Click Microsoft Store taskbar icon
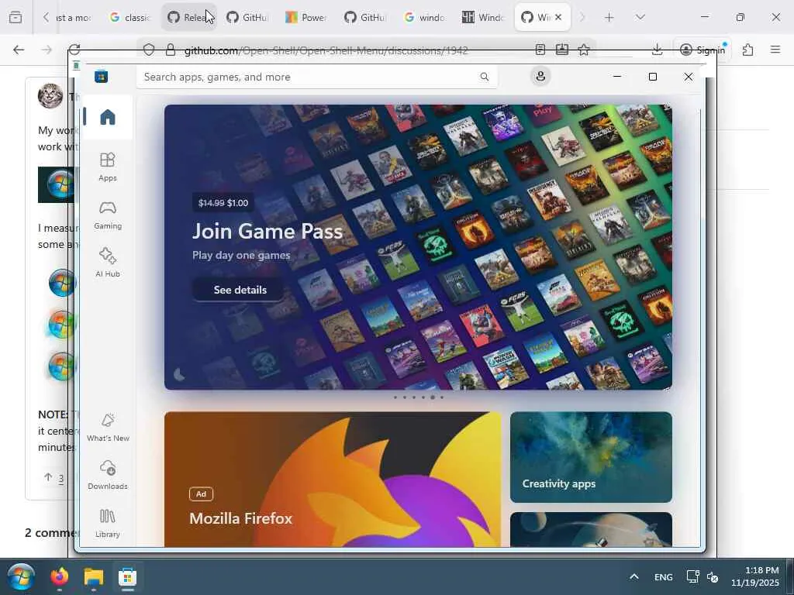794x595 pixels. tap(128, 576)
